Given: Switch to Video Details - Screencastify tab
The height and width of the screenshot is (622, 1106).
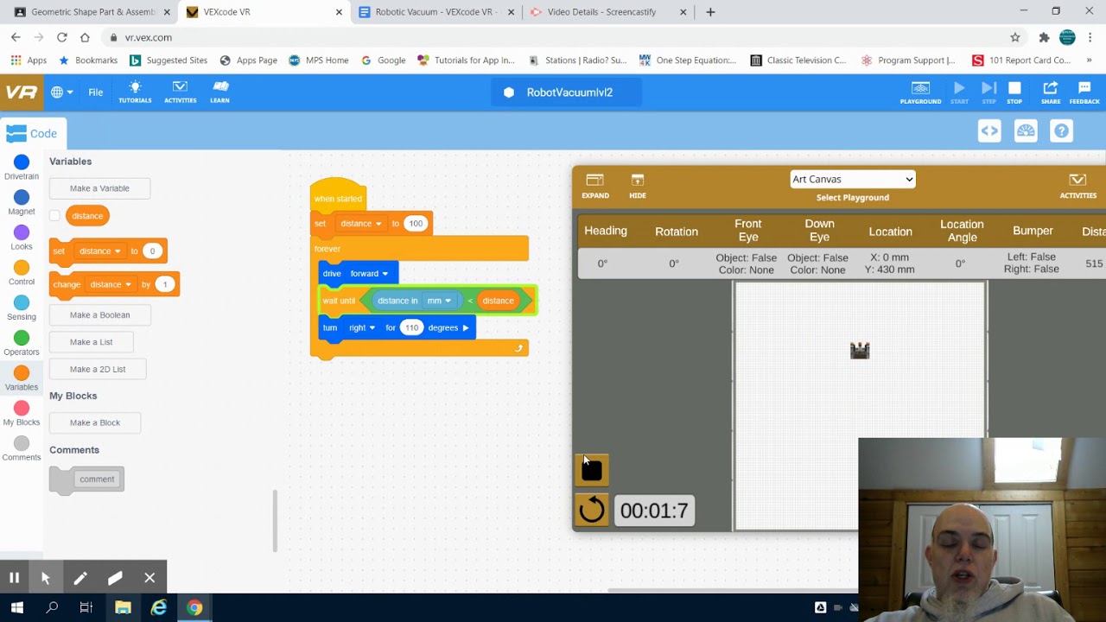Looking at the screenshot, I should (601, 12).
